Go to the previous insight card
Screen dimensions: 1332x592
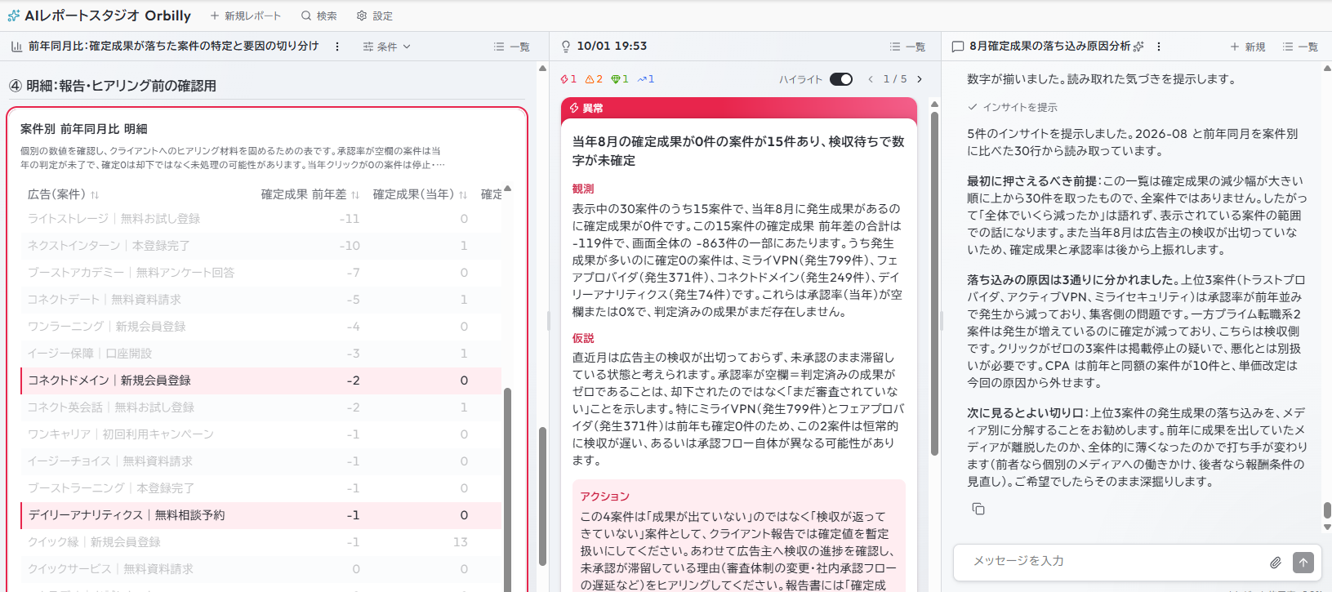point(871,79)
